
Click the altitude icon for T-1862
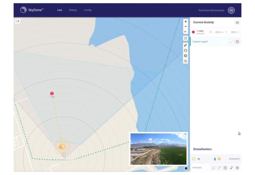(226, 32)
